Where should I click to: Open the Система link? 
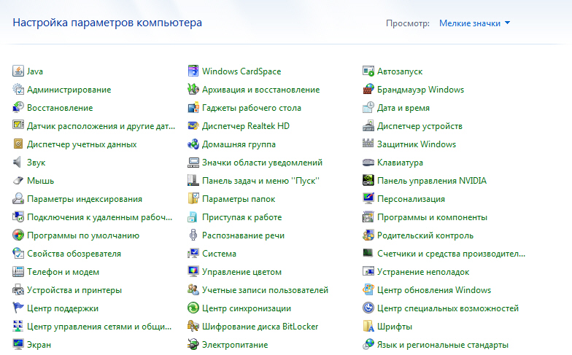(219, 254)
